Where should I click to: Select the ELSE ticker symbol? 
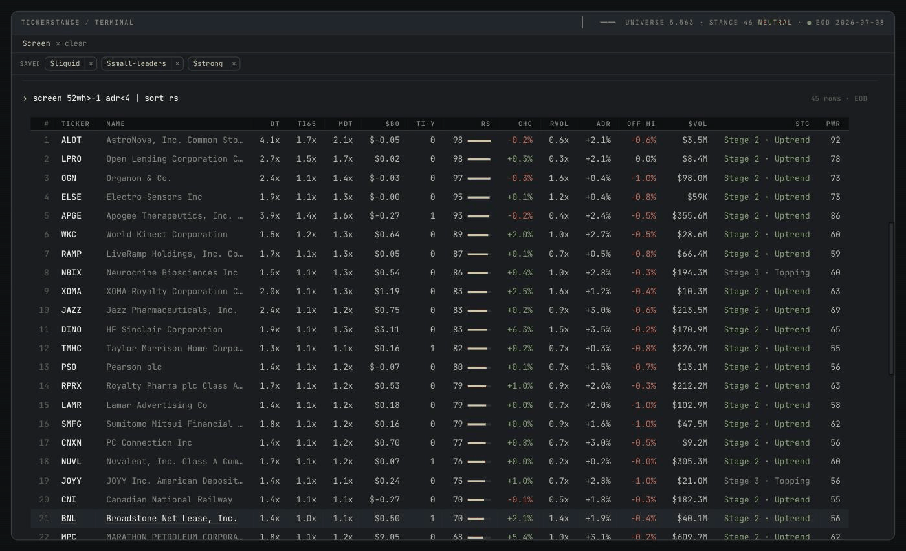(71, 197)
